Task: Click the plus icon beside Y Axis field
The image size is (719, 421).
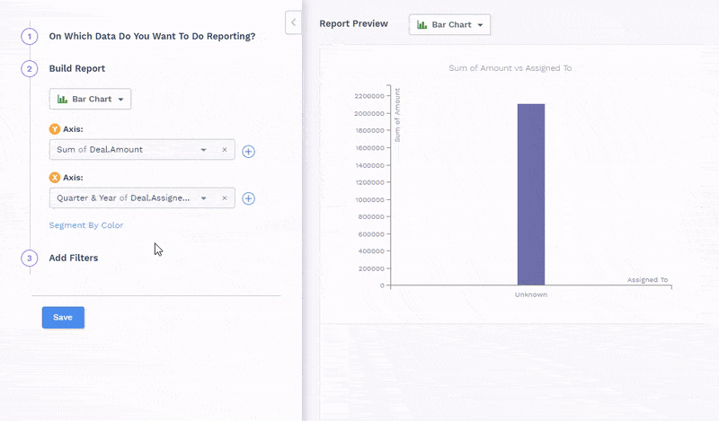Action: point(249,151)
